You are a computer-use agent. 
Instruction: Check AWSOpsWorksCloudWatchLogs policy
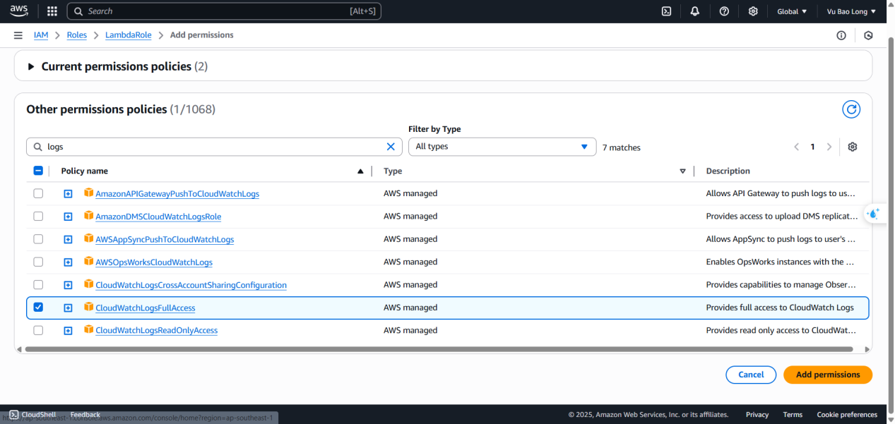click(38, 262)
